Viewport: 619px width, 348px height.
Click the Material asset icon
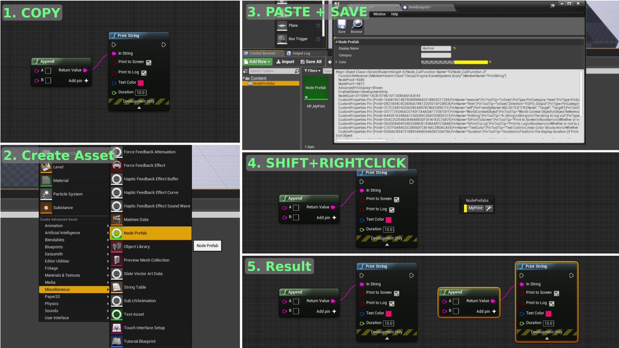point(46,180)
